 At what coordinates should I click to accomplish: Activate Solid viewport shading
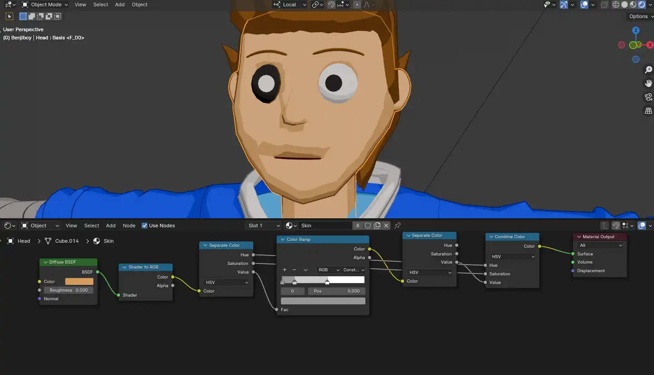coord(625,5)
